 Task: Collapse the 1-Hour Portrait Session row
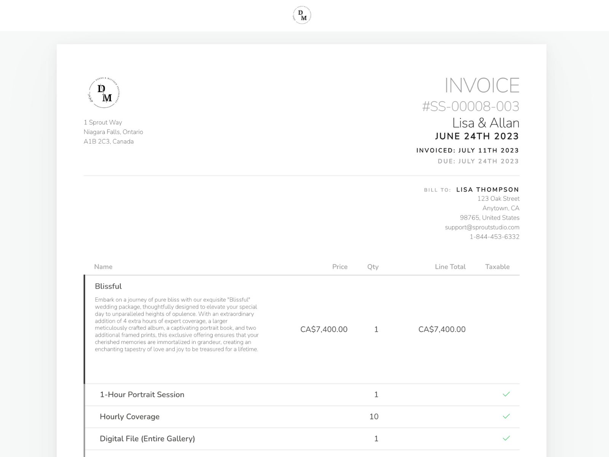pyautogui.click(x=142, y=395)
